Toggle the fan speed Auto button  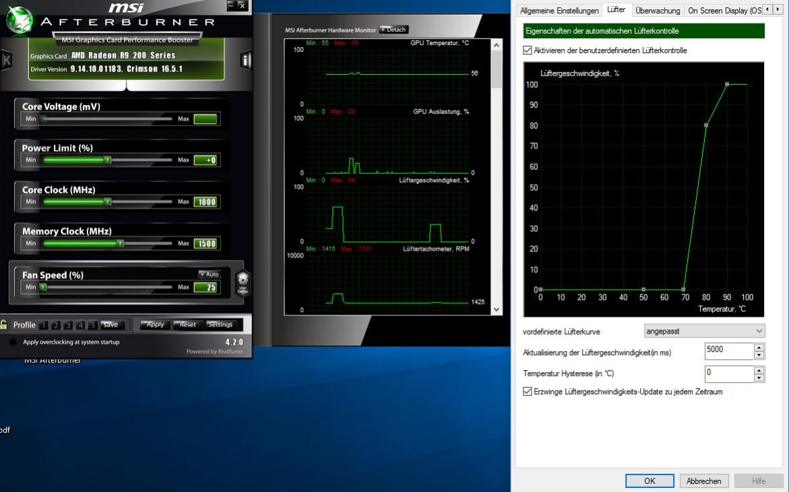(x=210, y=274)
